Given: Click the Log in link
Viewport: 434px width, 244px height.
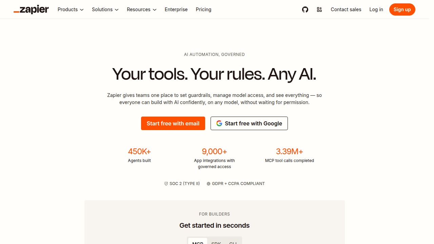Looking at the screenshot, I should 376,9.
